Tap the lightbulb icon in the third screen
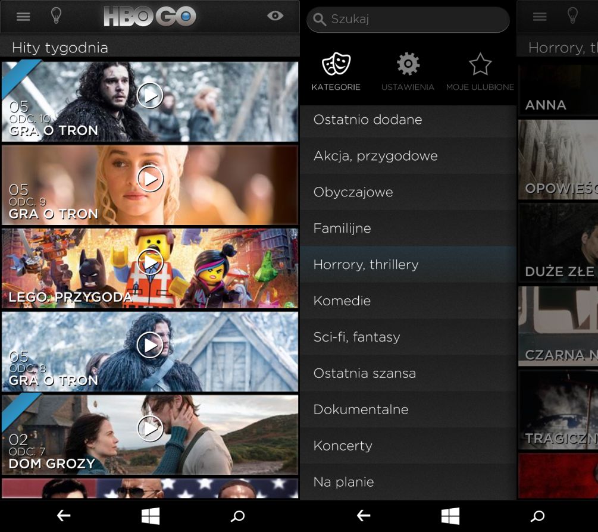 click(572, 15)
